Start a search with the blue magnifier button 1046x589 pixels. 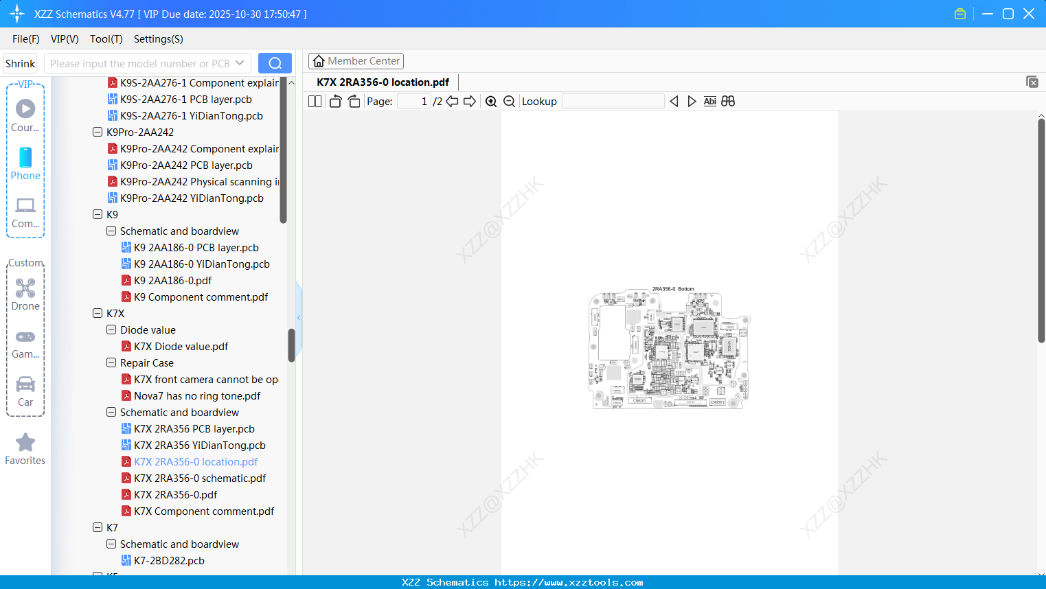275,62
